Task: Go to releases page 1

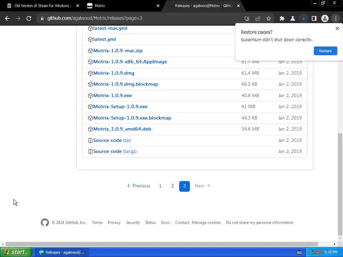Action: coord(160,186)
